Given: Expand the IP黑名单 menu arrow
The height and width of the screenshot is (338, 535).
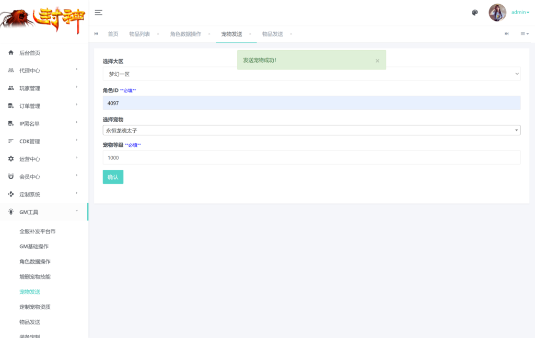Looking at the screenshot, I should click(76, 122).
